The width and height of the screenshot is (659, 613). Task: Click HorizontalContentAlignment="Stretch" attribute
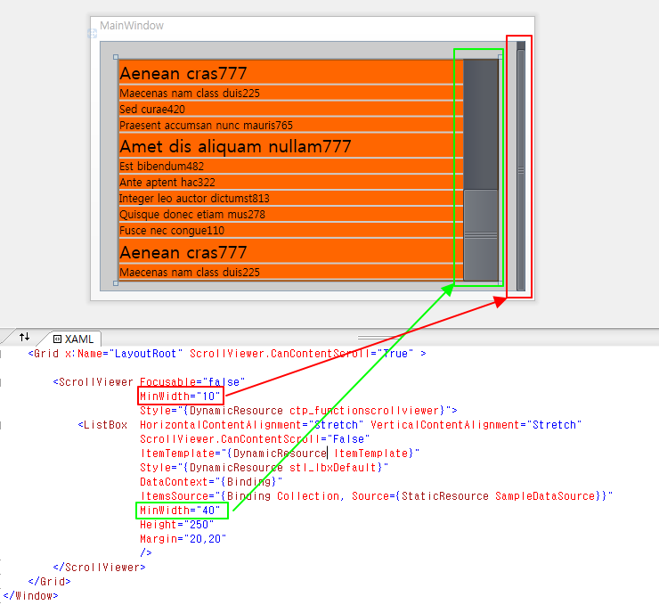[251, 425]
